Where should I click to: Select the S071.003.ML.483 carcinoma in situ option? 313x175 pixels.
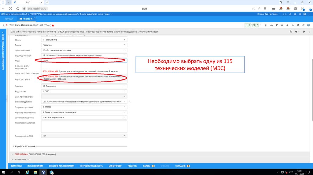84,71
